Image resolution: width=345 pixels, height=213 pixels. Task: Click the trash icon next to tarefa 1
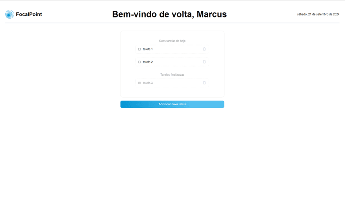[204, 49]
